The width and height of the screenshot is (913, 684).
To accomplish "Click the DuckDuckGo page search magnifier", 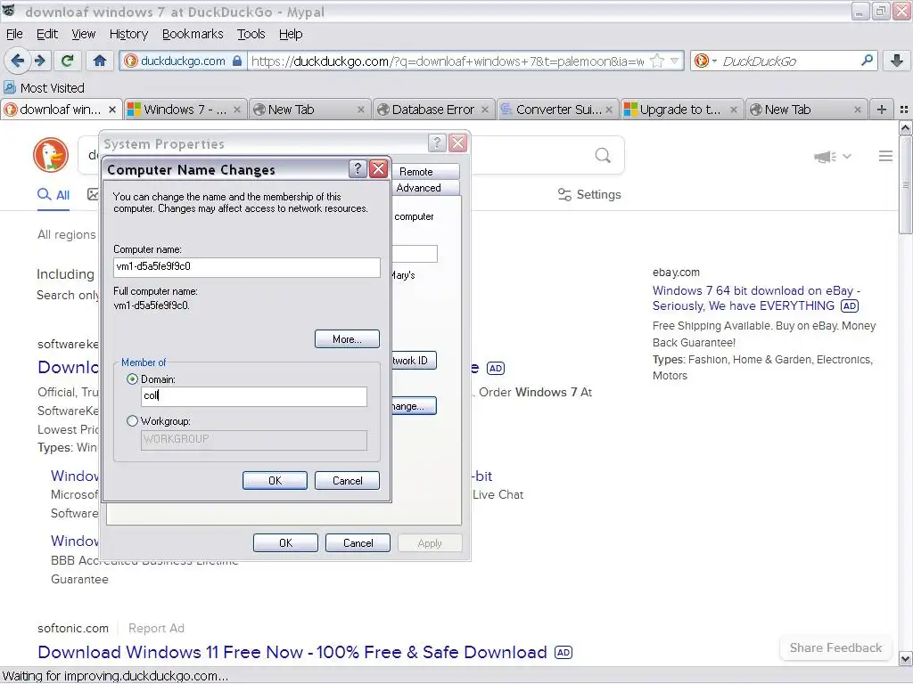I will (x=604, y=155).
